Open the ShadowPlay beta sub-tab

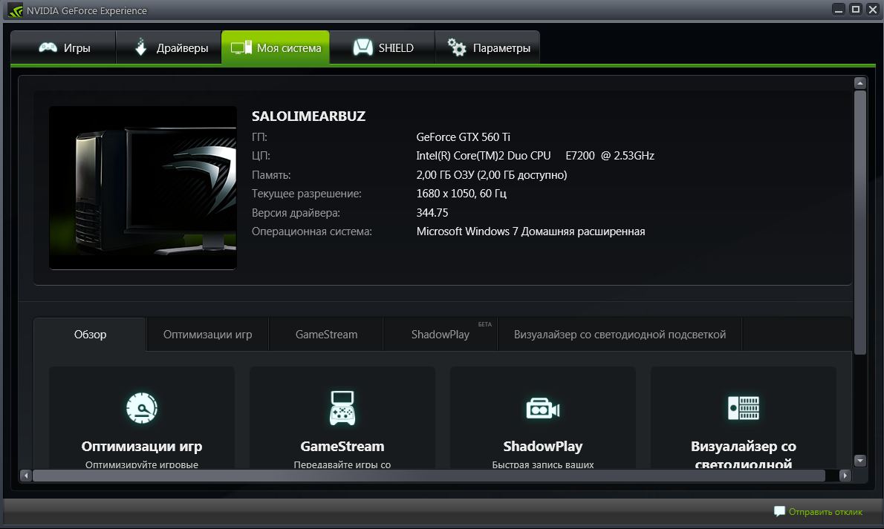coord(441,335)
